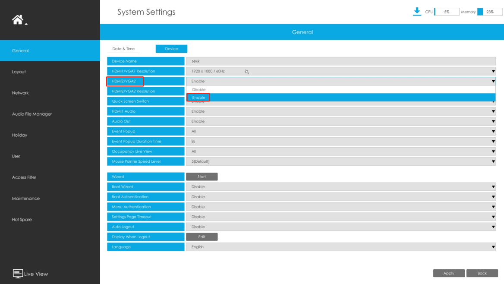The width and height of the screenshot is (504, 284).
Task: Open the Auto Logout dropdown
Action: click(341, 227)
